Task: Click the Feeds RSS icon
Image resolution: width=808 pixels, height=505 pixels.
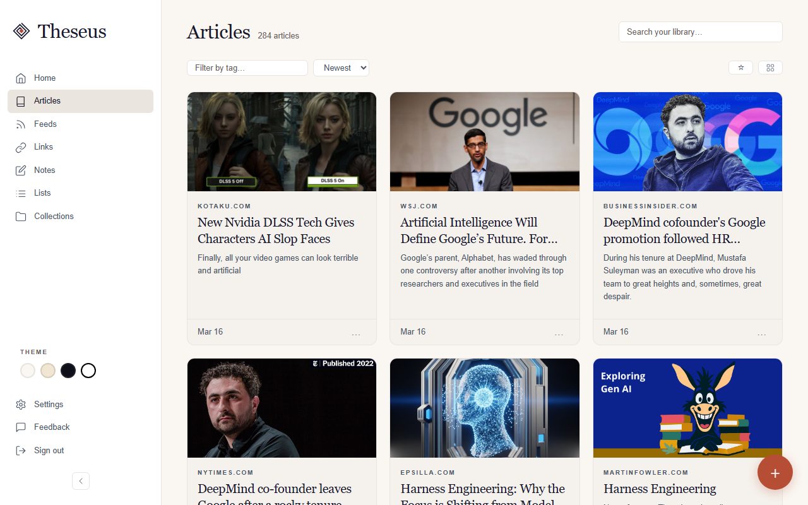Action: [x=21, y=124]
